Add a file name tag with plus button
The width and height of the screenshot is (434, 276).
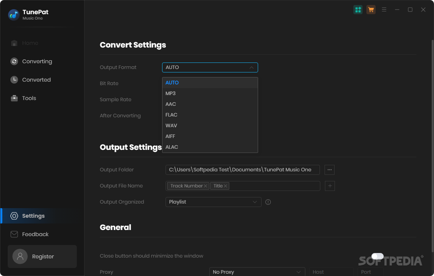330,186
